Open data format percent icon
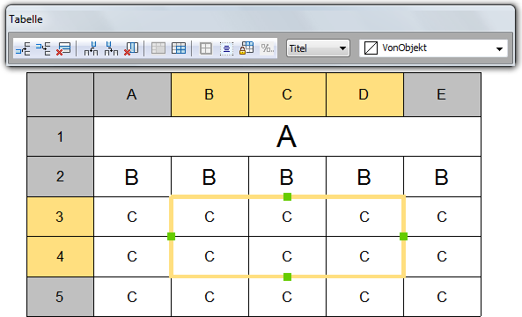The width and height of the screenshot is (522, 317). click(268, 48)
